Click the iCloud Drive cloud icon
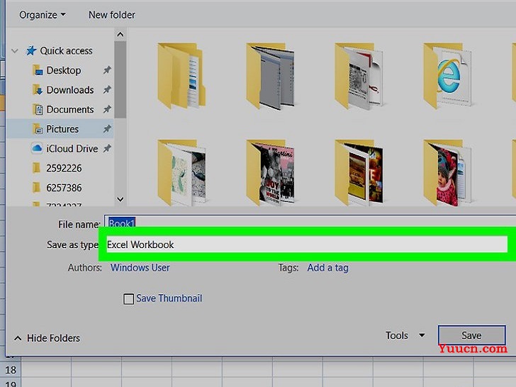The width and height of the screenshot is (516, 387). (37, 148)
